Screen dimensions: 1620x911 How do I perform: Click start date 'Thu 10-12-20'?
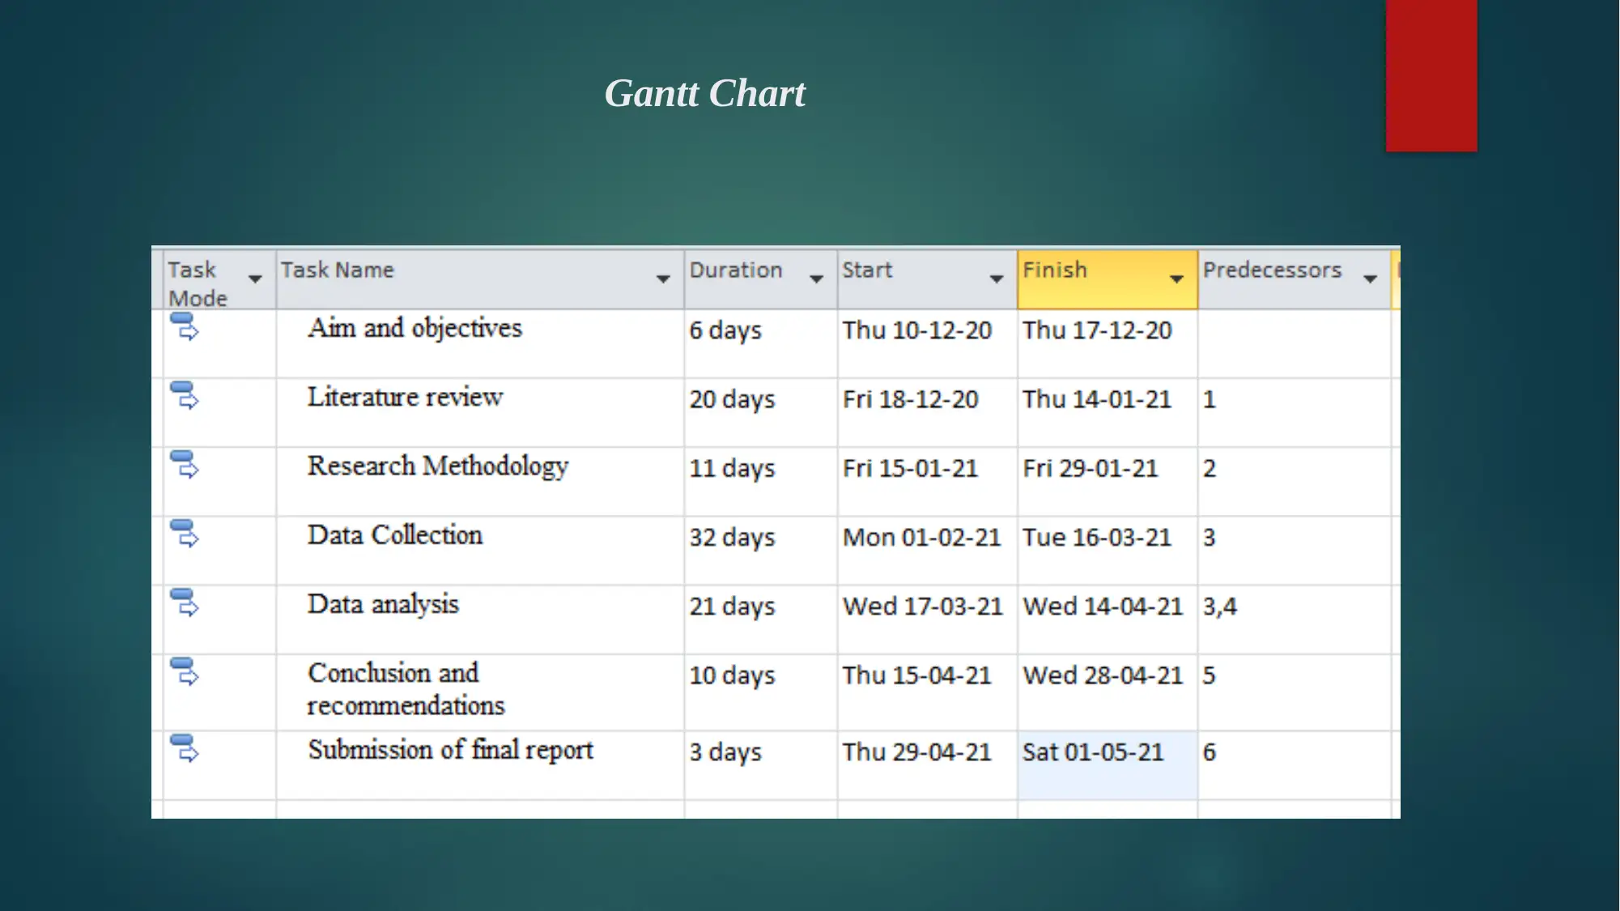[x=916, y=330]
